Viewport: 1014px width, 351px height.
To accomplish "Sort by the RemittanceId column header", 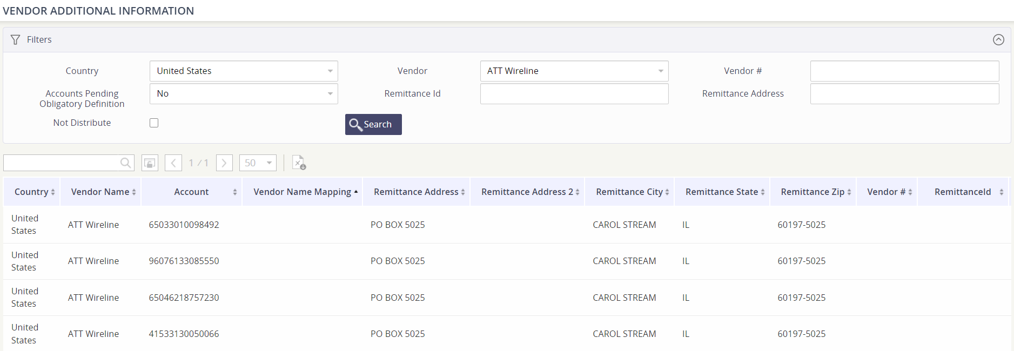I will (963, 192).
